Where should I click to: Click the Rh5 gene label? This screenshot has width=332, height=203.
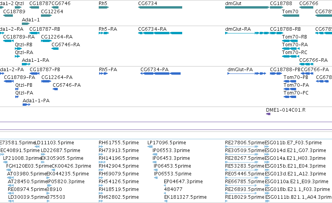coord(103,3)
